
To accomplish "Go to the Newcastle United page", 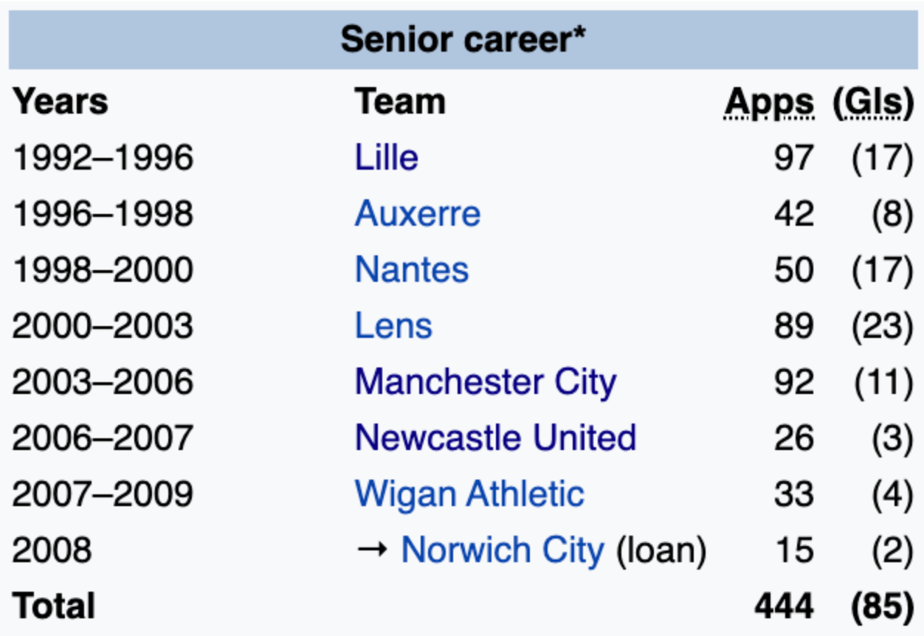I will click(495, 438).
